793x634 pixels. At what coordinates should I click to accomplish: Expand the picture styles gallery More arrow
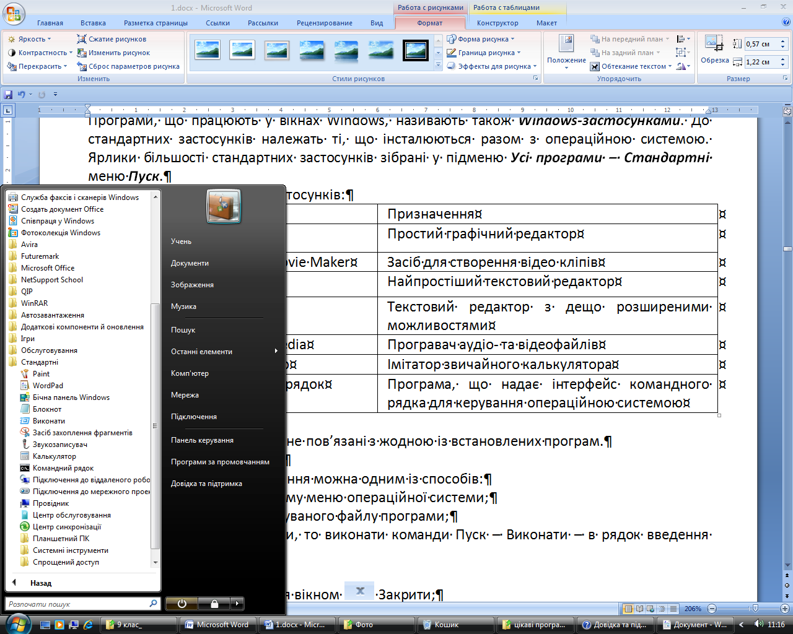439,65
